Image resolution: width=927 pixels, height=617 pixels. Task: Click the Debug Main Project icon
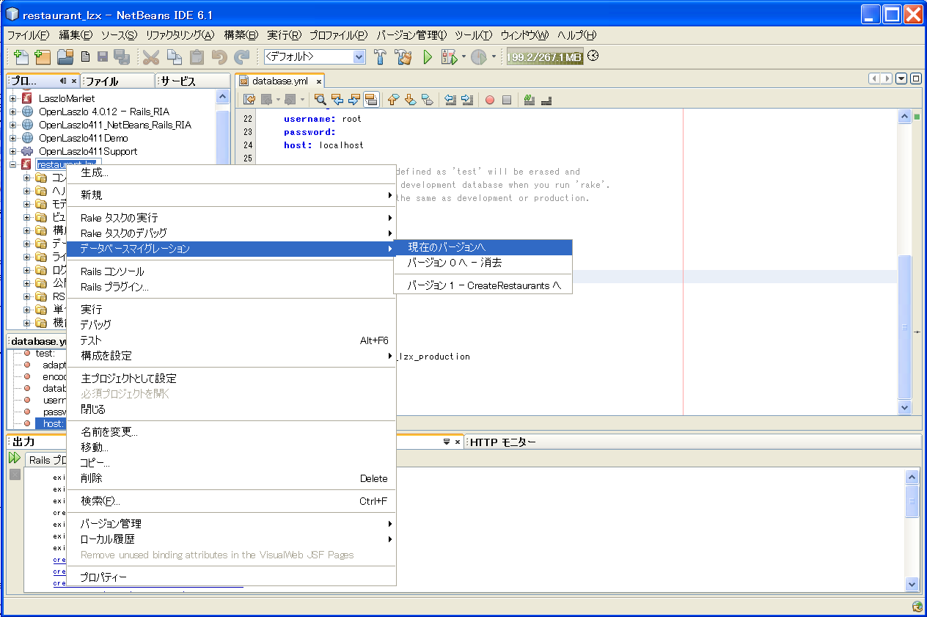pos(448,57)
